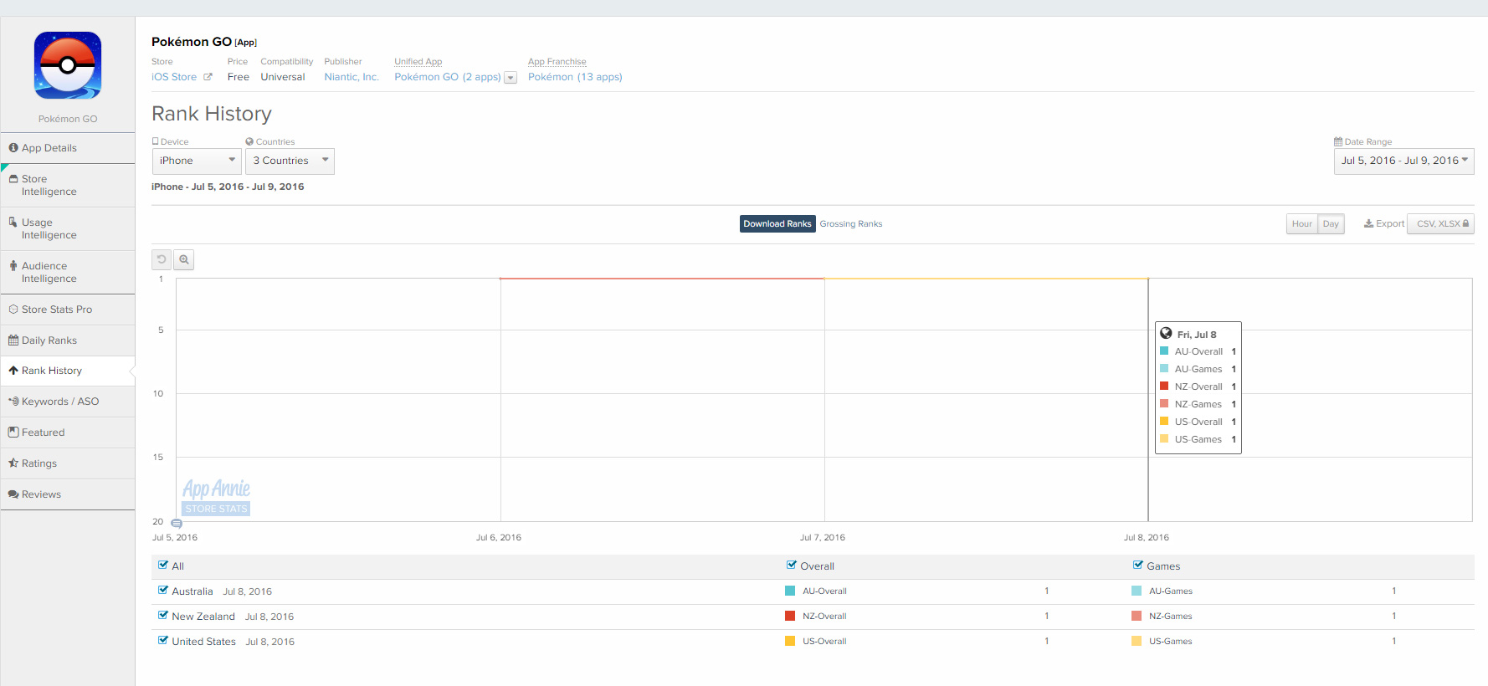This screenshot has width=1488, height=686.
Task: Open Usage Intelligence in sidebar
Action: point(68,228)
